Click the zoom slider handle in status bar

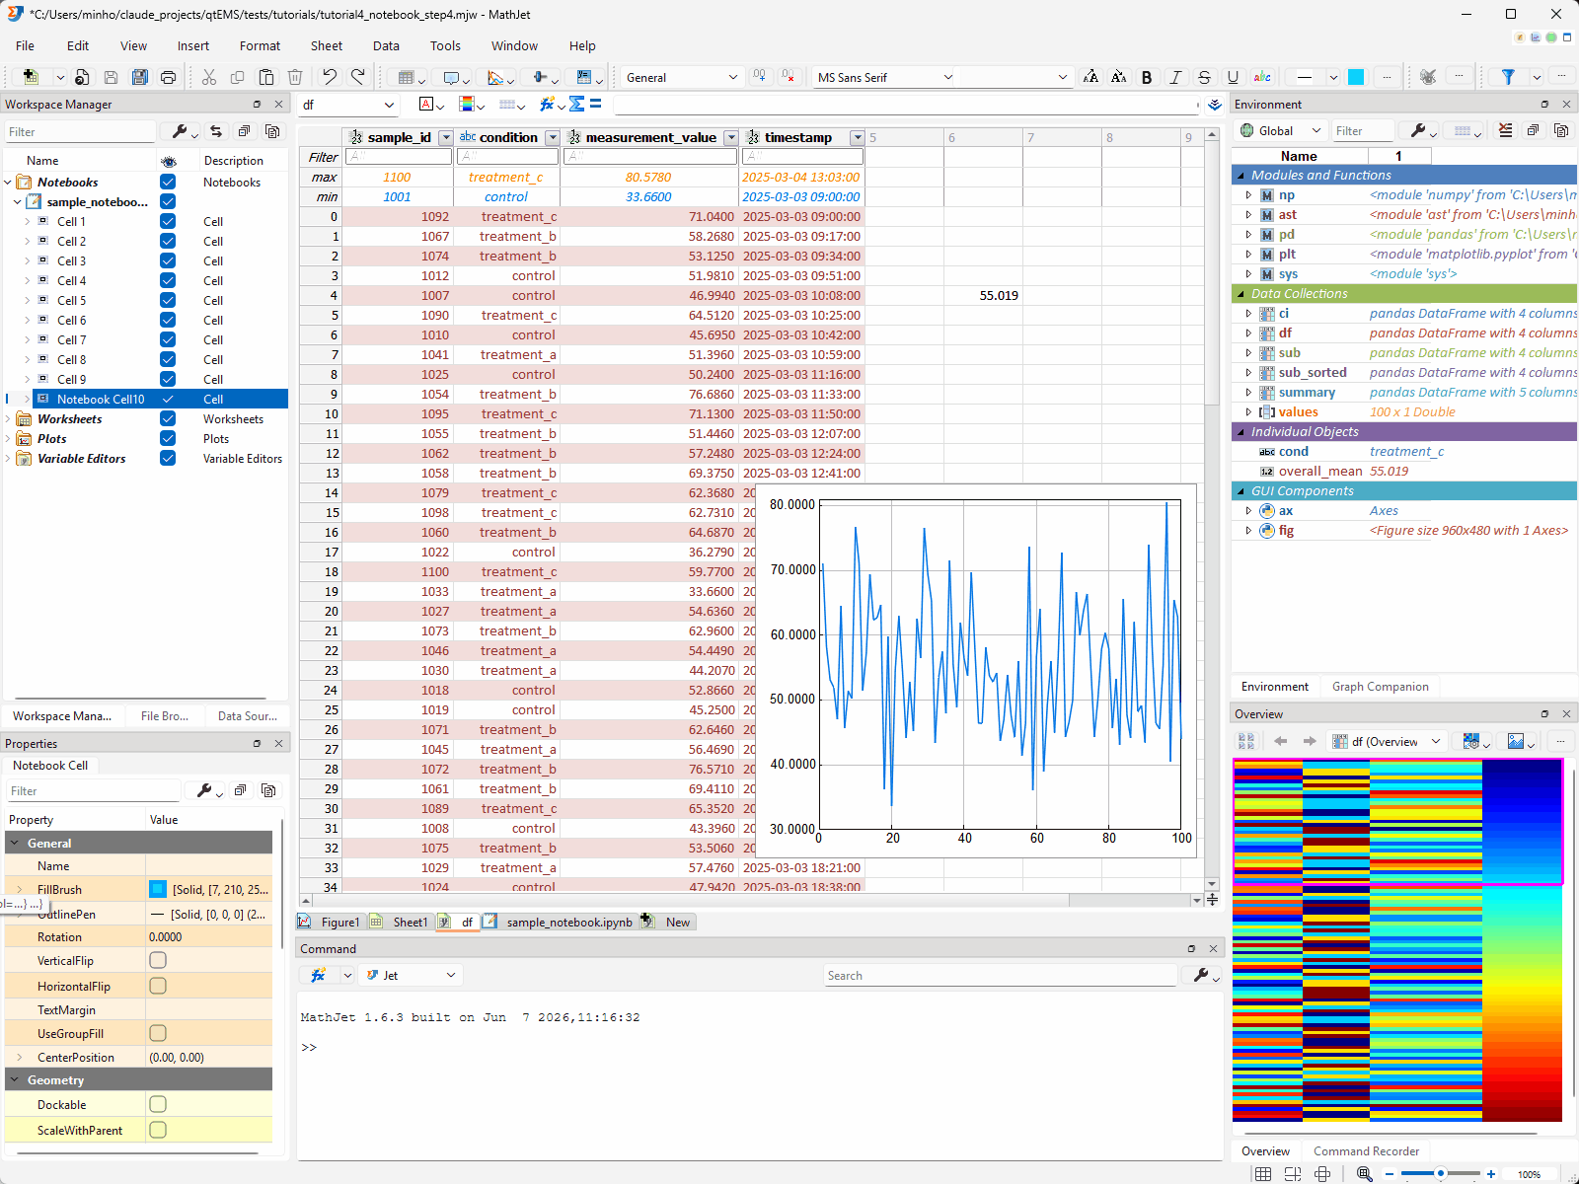click(x=1441, y=1173)
